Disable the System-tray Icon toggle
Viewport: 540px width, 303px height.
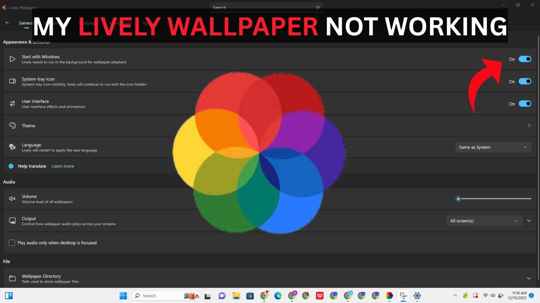525,81
